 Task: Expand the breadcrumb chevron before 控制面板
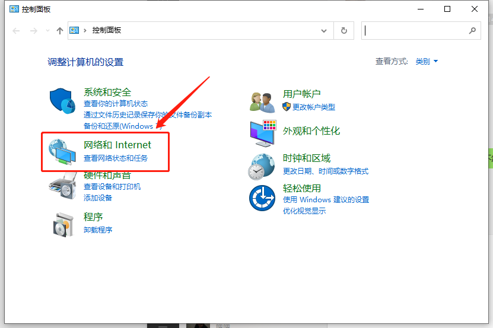click(85, 30)
